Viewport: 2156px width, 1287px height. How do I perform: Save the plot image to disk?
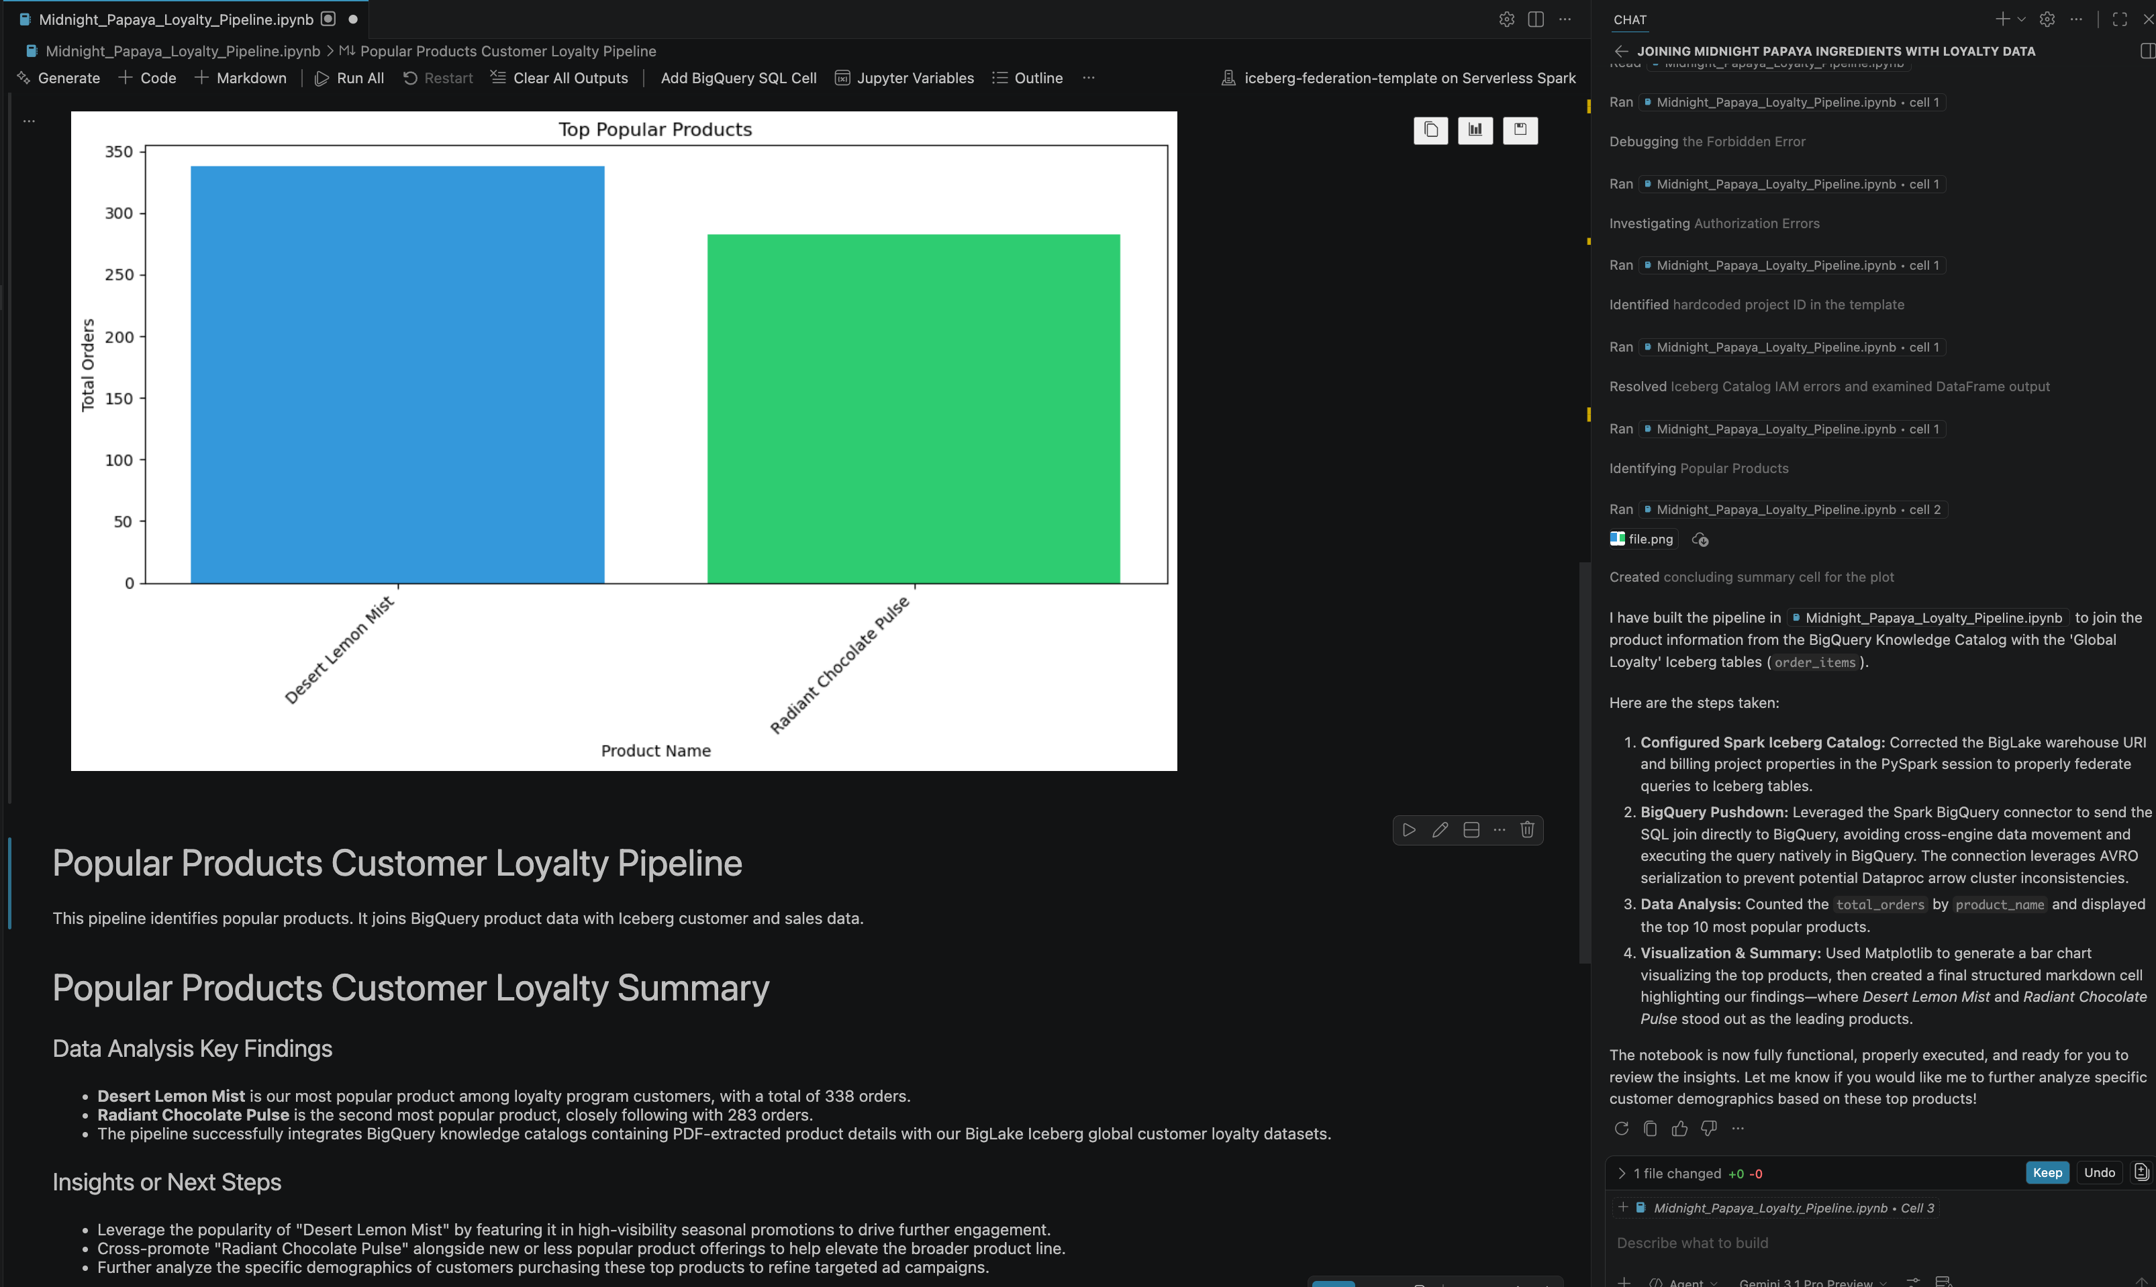click(1520, 130)
